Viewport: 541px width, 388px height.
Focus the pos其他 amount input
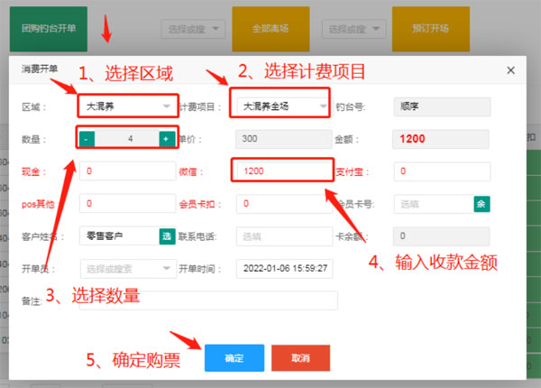128,203
